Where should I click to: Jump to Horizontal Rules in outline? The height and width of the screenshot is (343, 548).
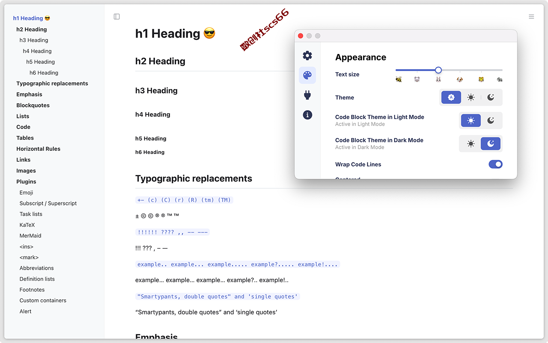pos(38,149)
